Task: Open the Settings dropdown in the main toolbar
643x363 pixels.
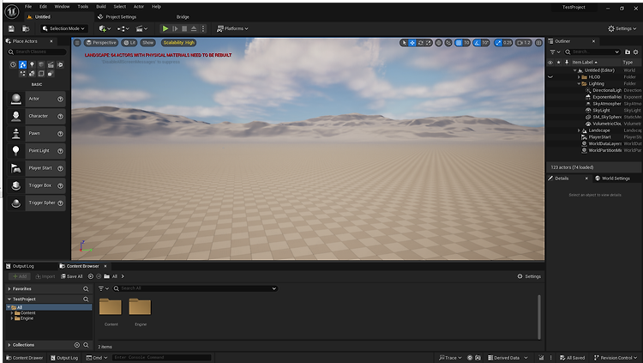Action: [x=622, y=28]
